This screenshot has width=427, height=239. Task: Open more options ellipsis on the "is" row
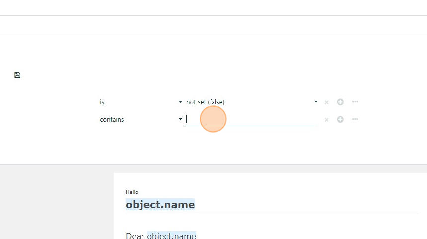355,102
